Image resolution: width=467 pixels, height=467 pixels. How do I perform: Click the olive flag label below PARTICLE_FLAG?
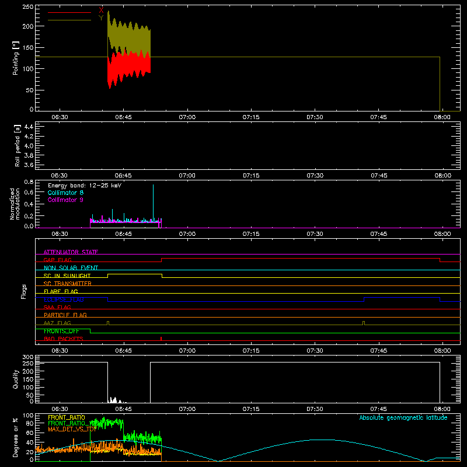pyautogui.click(x=57, y=323)
